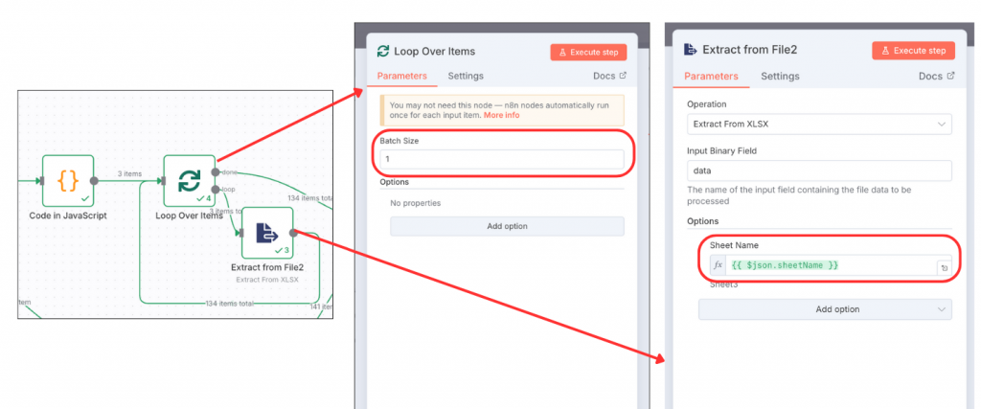Open Add option dropdown in Extract panel
981x409 pixels.
(x=825, y=309)
